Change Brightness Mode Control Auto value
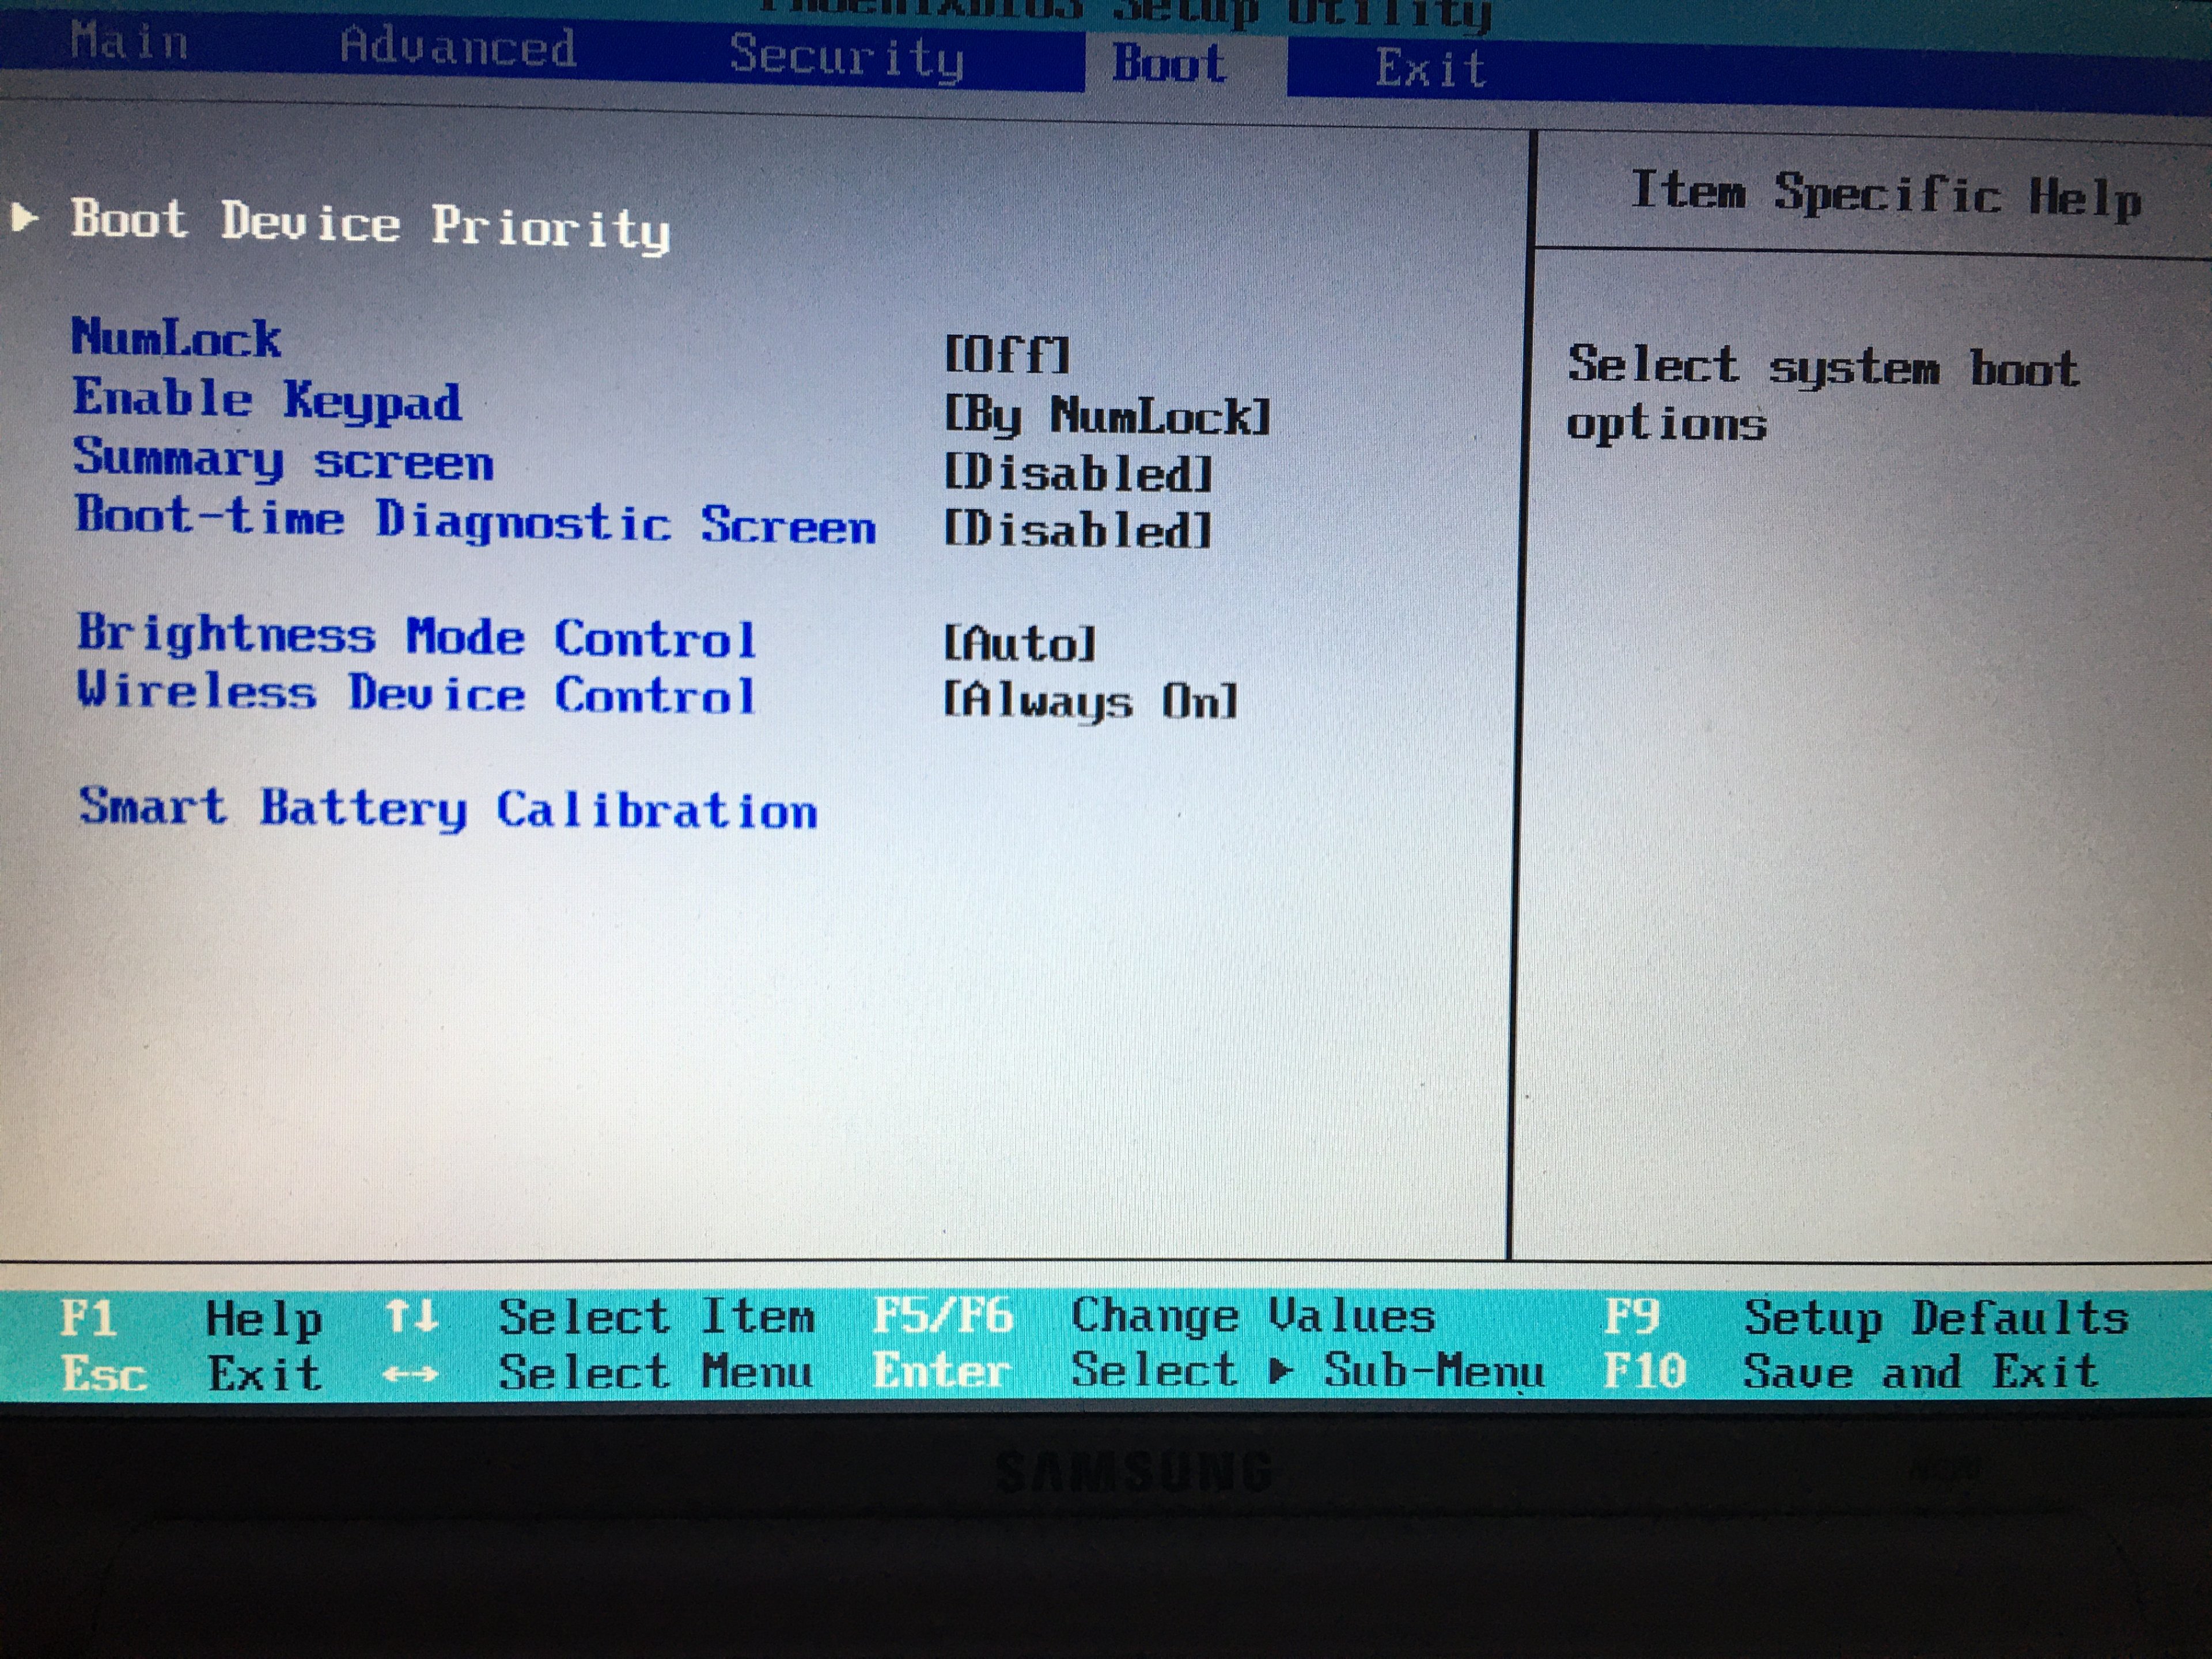 click(x=1020, y=644)
